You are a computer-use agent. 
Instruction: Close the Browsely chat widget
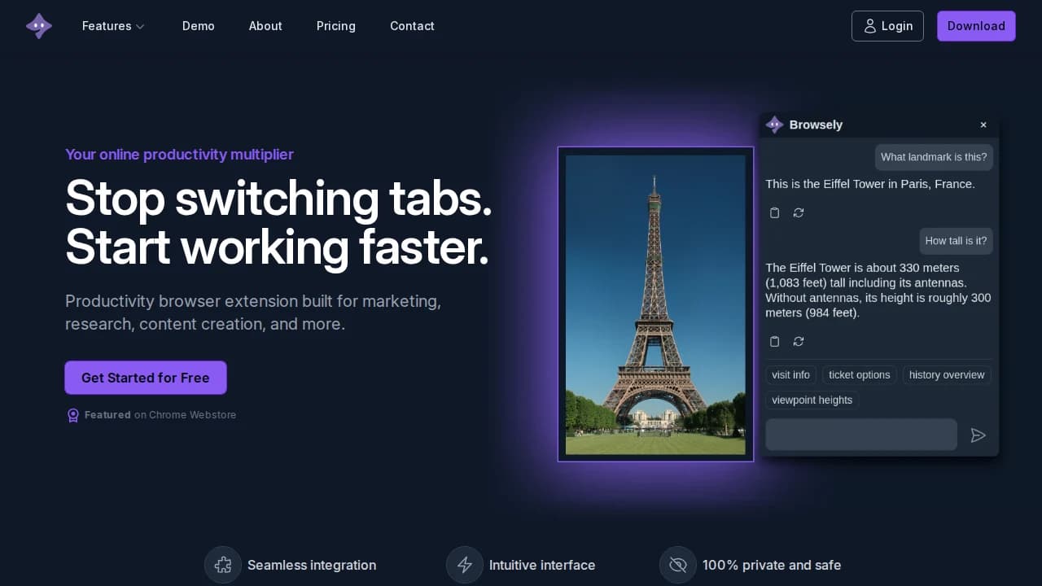pyautogui.click(x=983, y=125)
